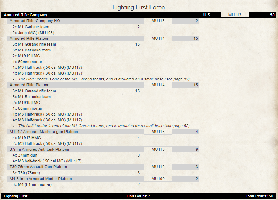Click the U.S. nationality label
Screen dimensions: 278x200
click(207, 15)
